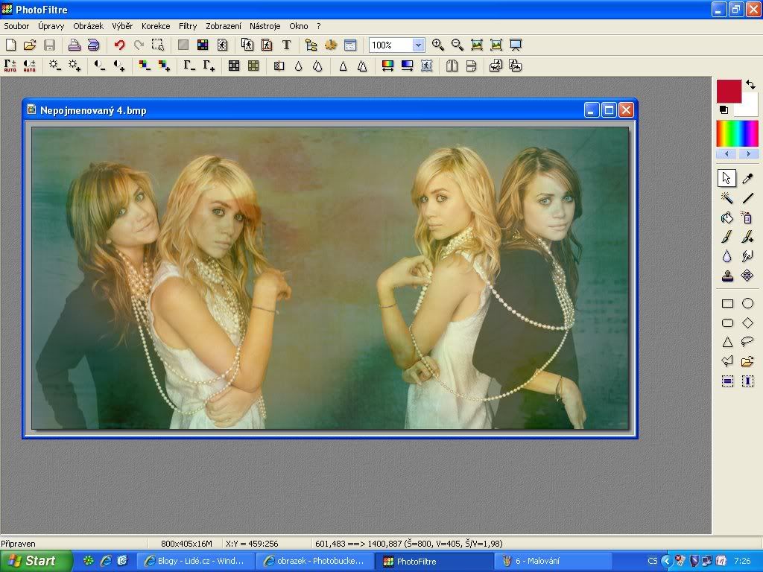Screen dimensions: 763x572
Task: Open the Nástroje menu
Action: (x=265, y=26)
